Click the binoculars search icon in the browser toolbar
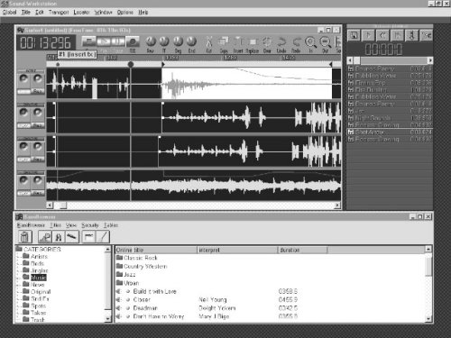Image resolution: width=451 pixels, height=338 pixels. click(59, 237)
